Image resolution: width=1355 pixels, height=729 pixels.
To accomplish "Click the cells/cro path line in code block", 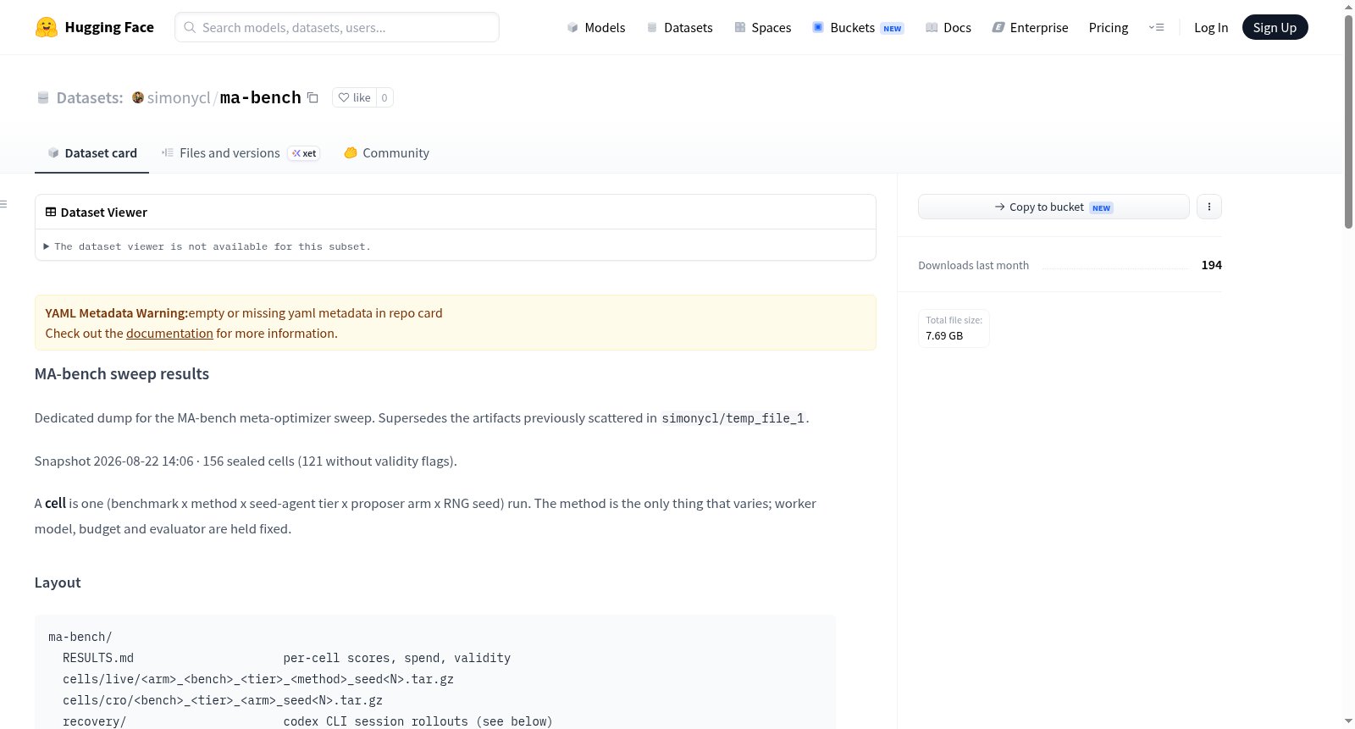I will 223,700.
